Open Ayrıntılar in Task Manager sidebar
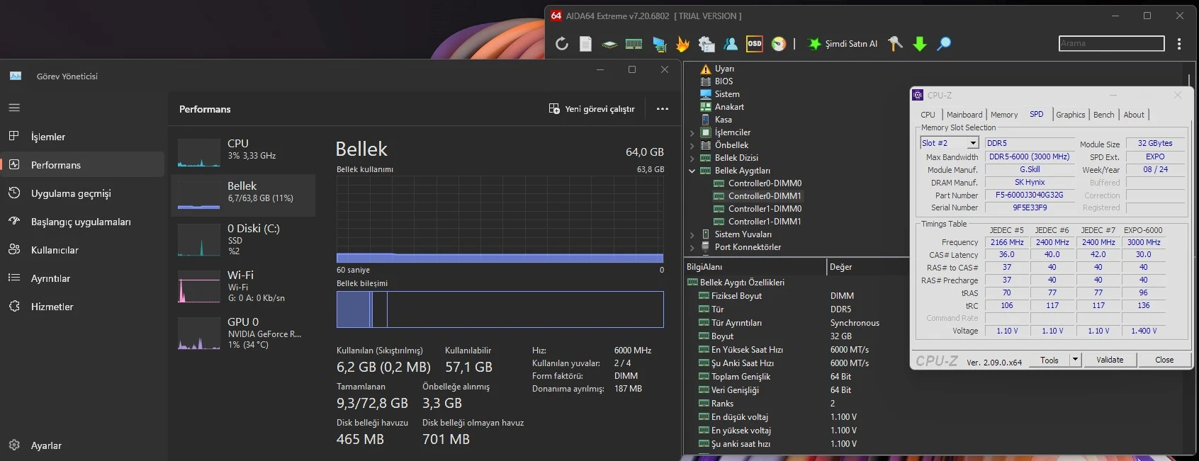 [82, 278]
